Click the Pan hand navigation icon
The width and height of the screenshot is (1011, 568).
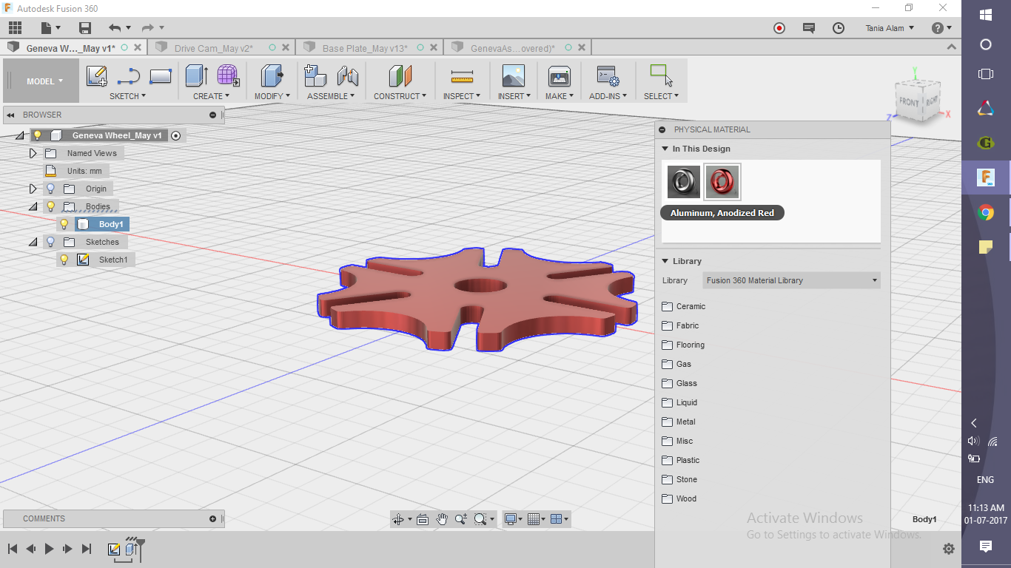(442, 519)
